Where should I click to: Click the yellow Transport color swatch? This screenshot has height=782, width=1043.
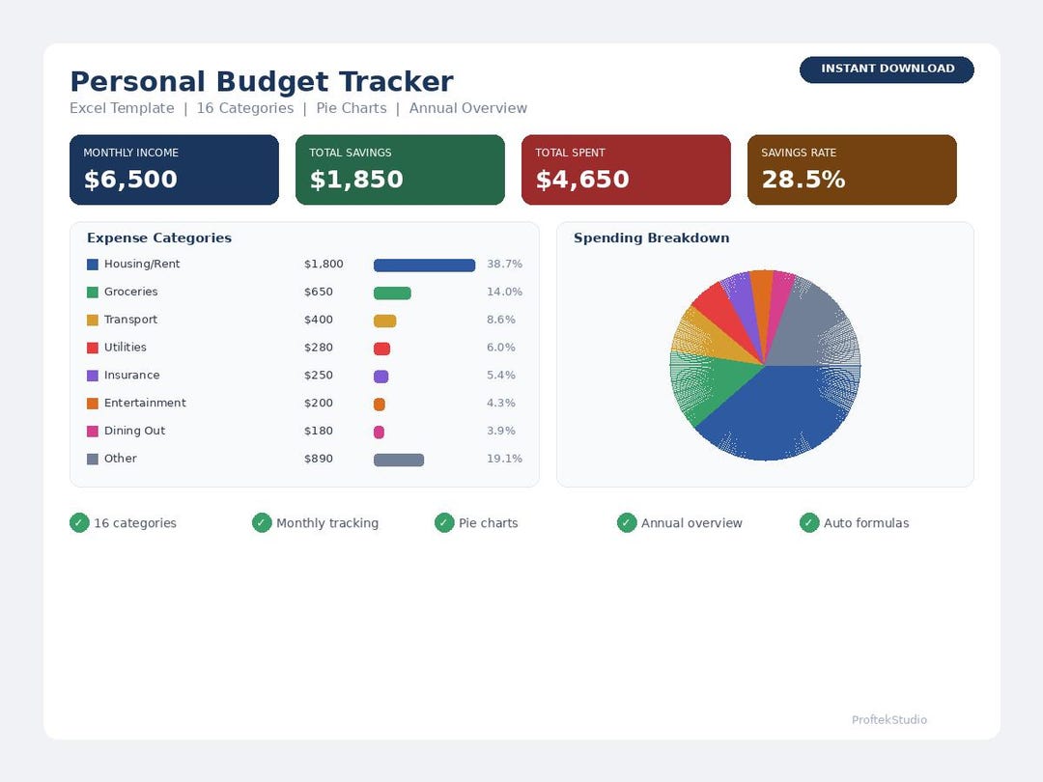[x=93, y=321]
